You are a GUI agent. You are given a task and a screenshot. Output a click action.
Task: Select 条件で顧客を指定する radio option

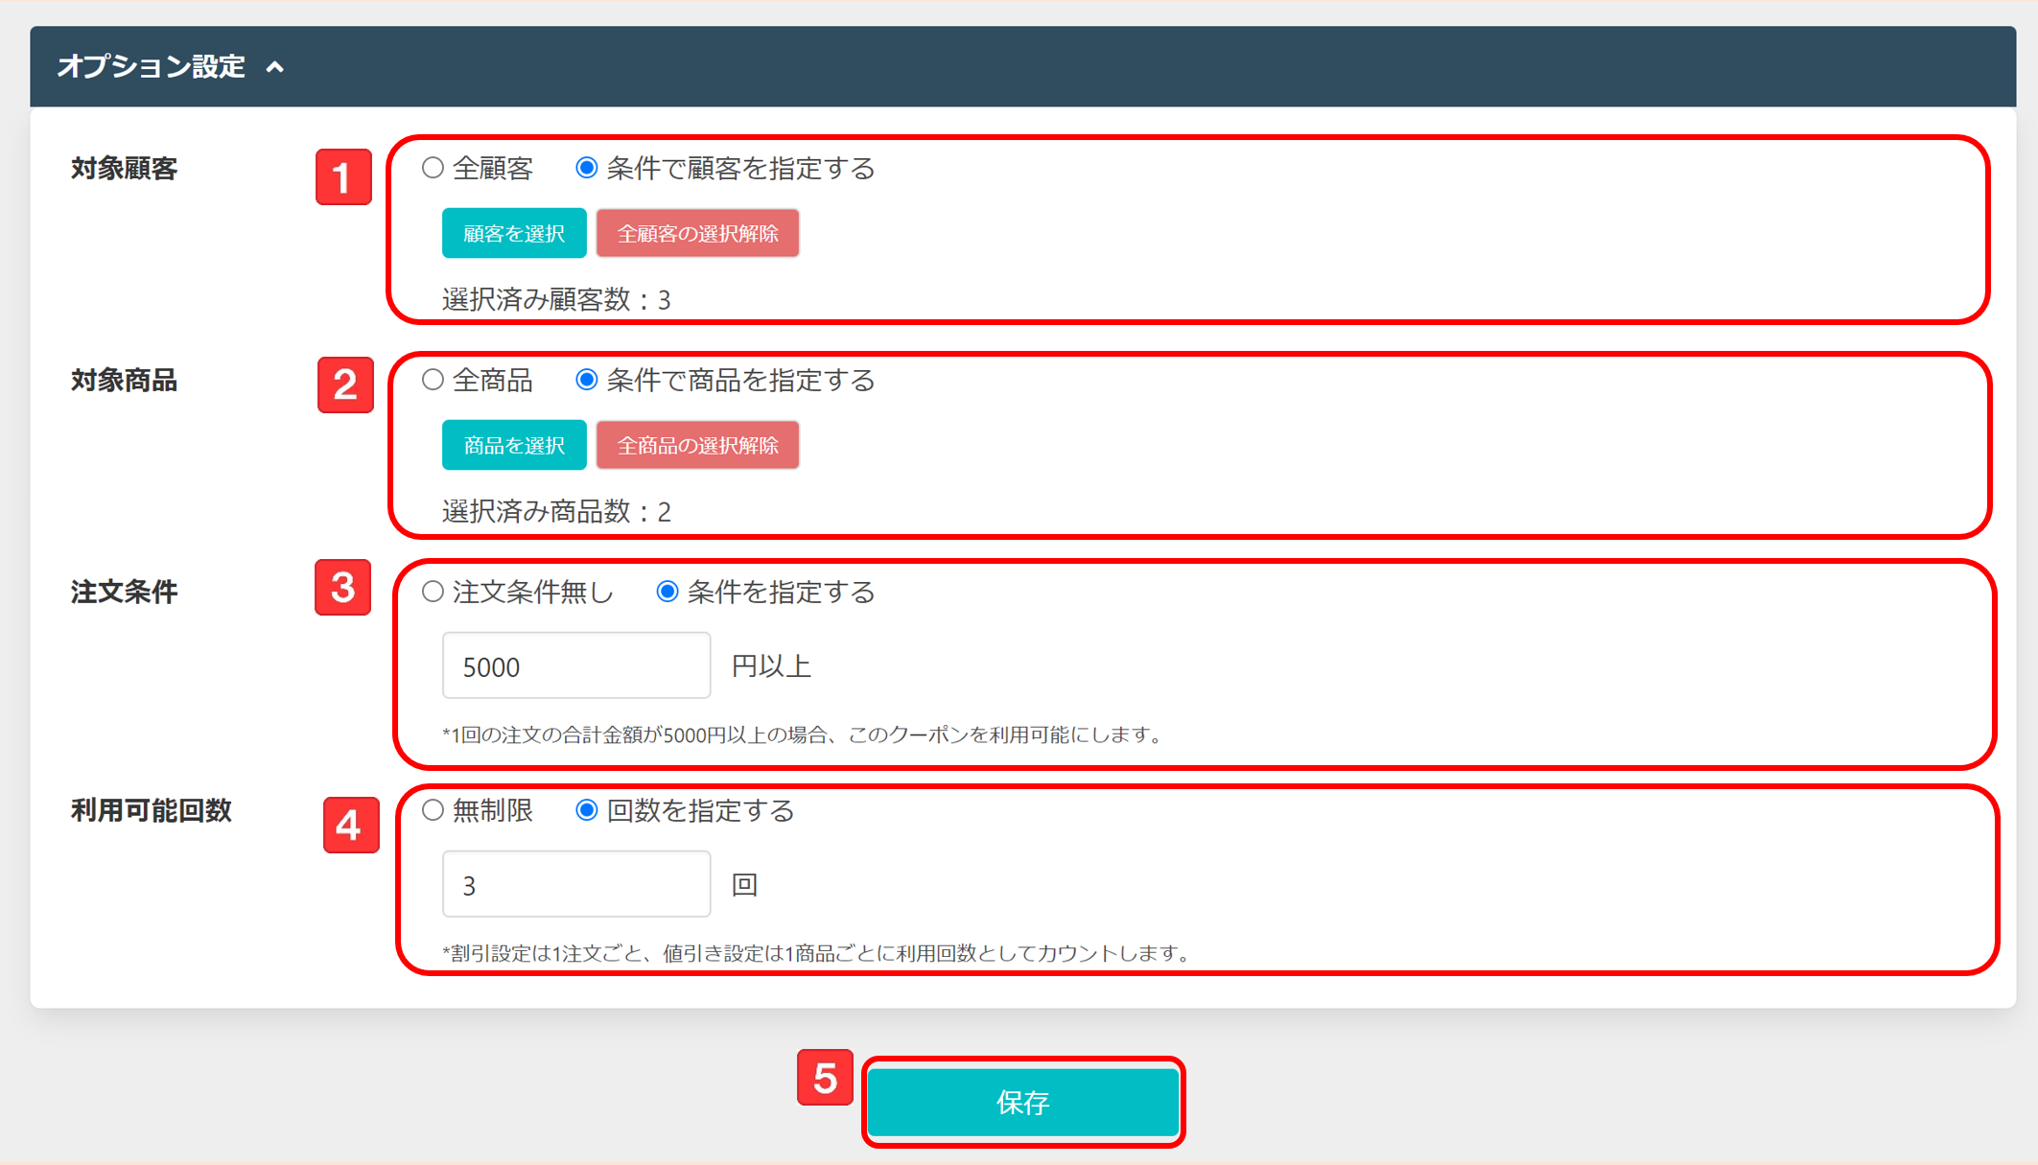[586, 168]
